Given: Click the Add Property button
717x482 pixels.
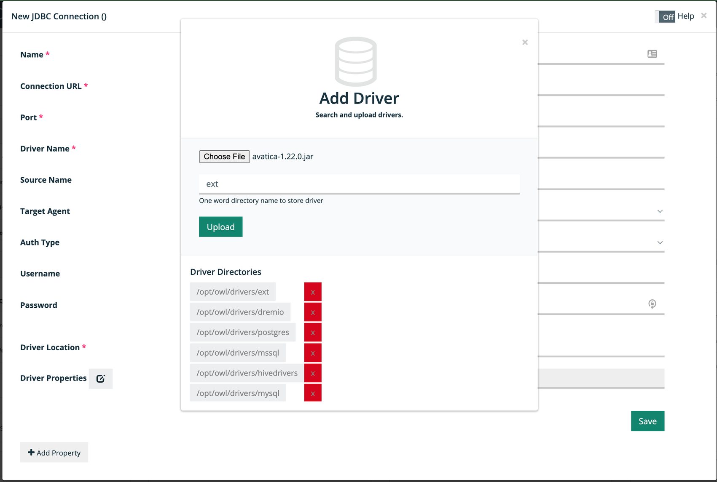Looking at the screenshot, I should pyautogui.click(x=54, y=452).
